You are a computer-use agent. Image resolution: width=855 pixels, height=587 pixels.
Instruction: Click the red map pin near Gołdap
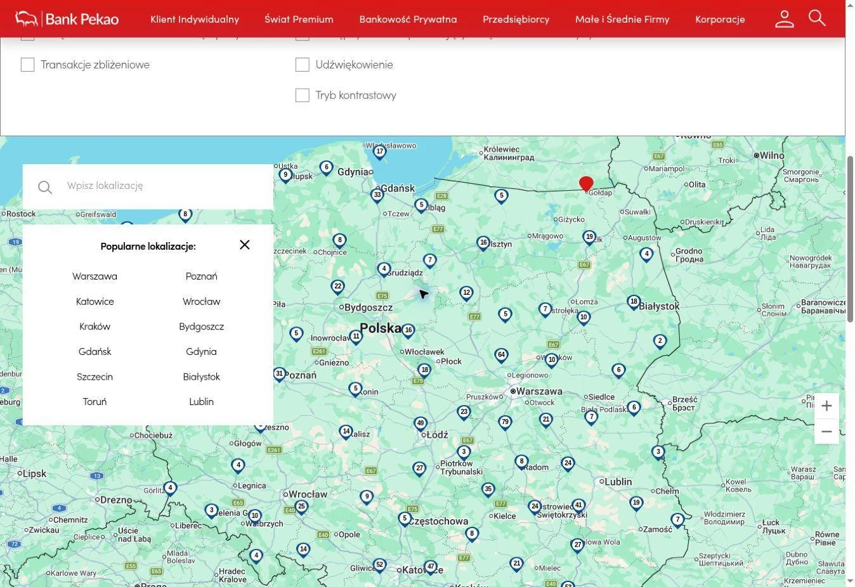tap(586, 183)
